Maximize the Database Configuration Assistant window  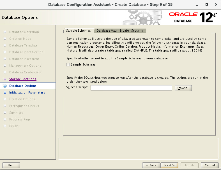click(207, 4)
